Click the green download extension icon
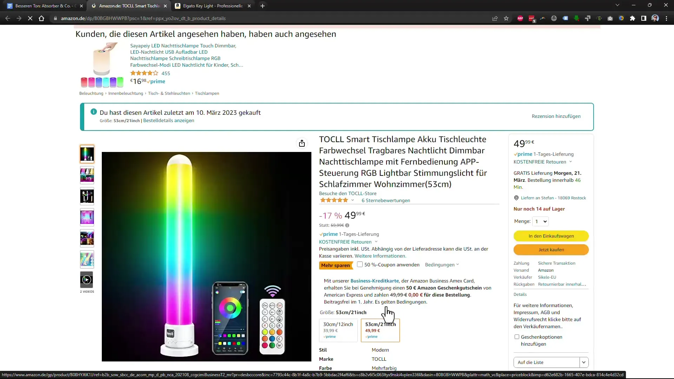The height and width of the screenshot is (379, 674). pyautogui.click(x=576, y=18)
